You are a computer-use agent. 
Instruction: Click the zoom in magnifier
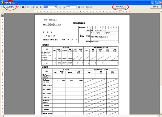[x=41, y=7]
